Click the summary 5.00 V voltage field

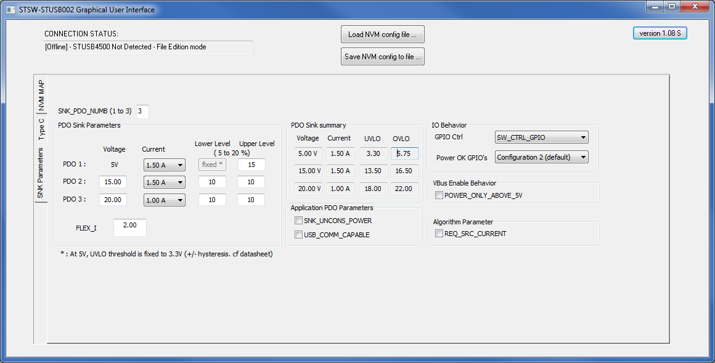coord(308,153)
